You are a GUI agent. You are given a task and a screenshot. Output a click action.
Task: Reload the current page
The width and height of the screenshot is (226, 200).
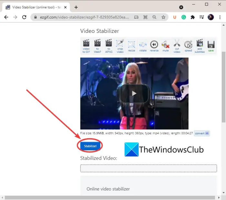24,17
